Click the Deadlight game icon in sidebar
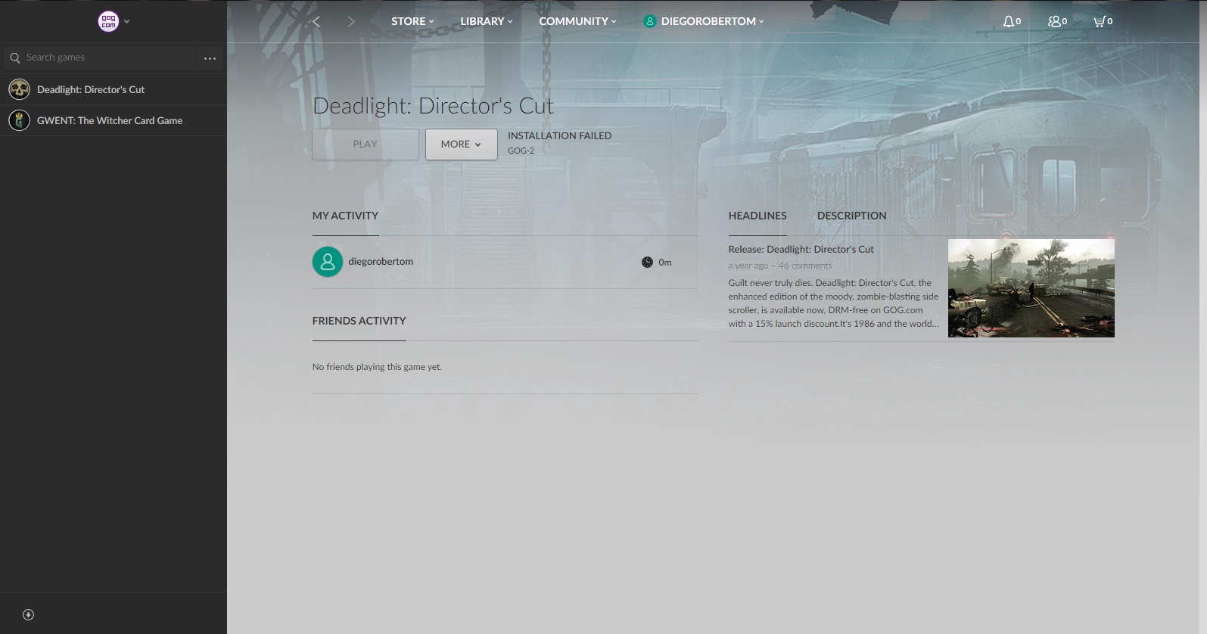Image resolution: width=1207 pixels, height=634 pixels. coord(19,89)
